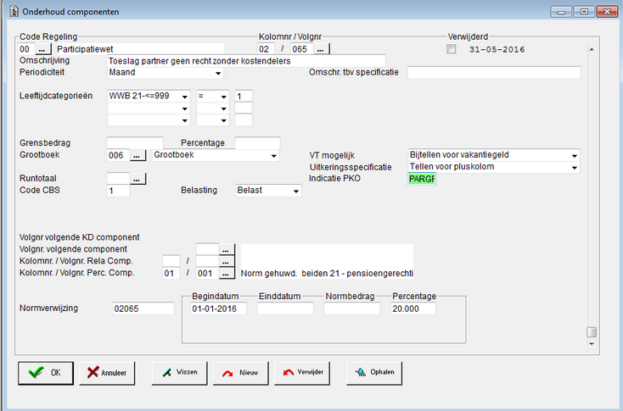Click the Omschr. tbv specificatie field
Image resolution: width=623 pixels, height=411 pixels.
coord(494,73)
